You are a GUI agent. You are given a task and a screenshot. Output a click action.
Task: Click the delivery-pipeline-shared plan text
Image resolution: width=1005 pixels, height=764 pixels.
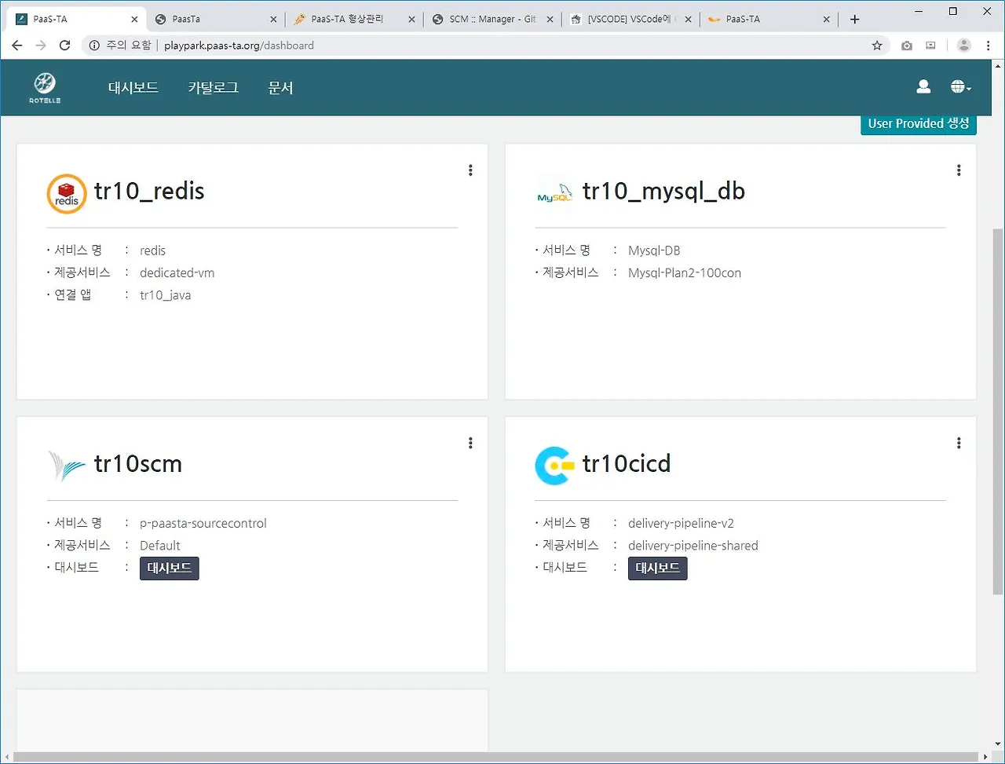pyautogui.click(x=693, y=546)
